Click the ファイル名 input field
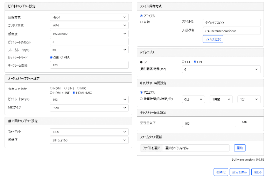 232,23
